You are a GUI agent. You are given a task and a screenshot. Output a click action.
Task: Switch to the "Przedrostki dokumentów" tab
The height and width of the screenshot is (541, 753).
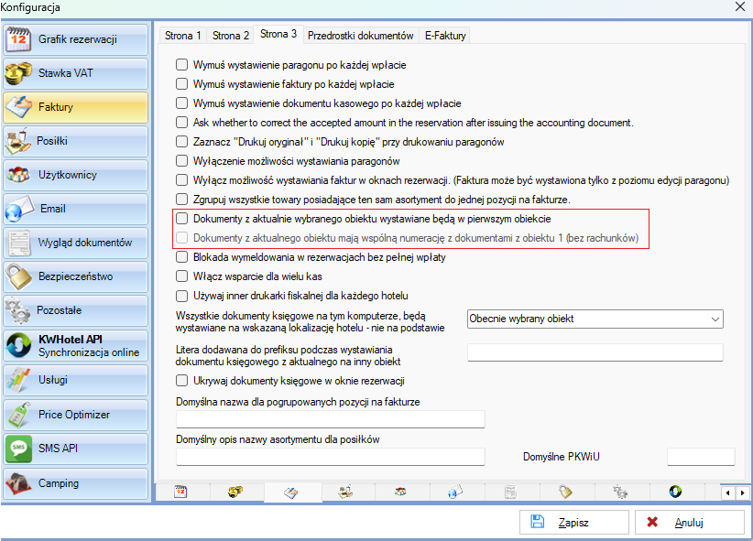click(x=360, y=36)
